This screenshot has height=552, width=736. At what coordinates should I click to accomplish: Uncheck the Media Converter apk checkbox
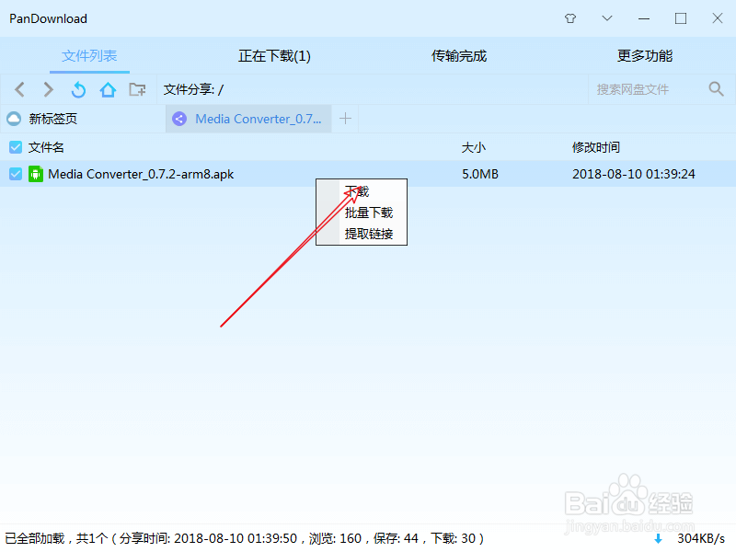point(16,174)
